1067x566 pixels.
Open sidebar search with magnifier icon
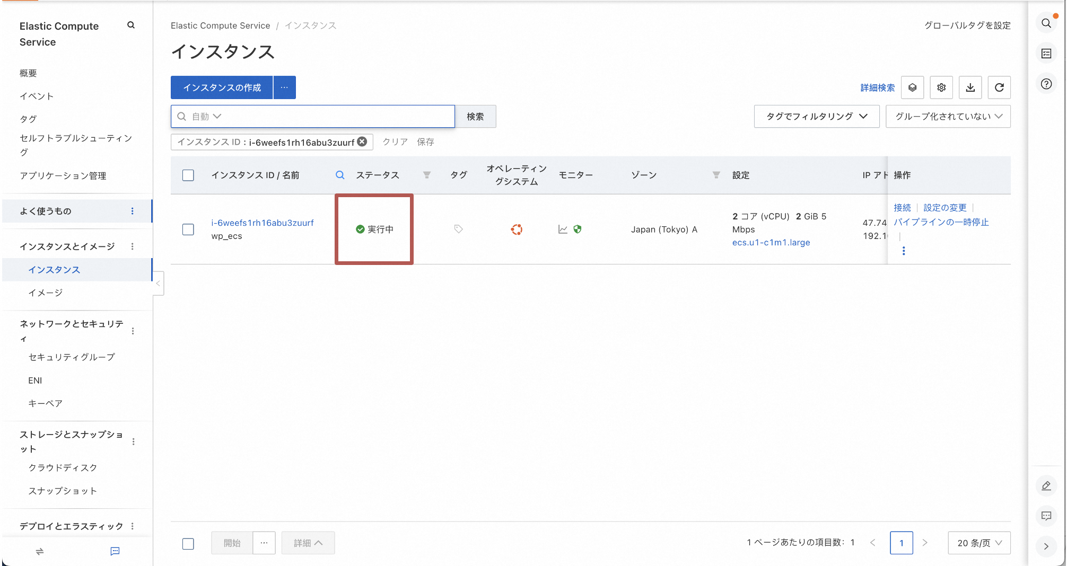tap(130, 24)
